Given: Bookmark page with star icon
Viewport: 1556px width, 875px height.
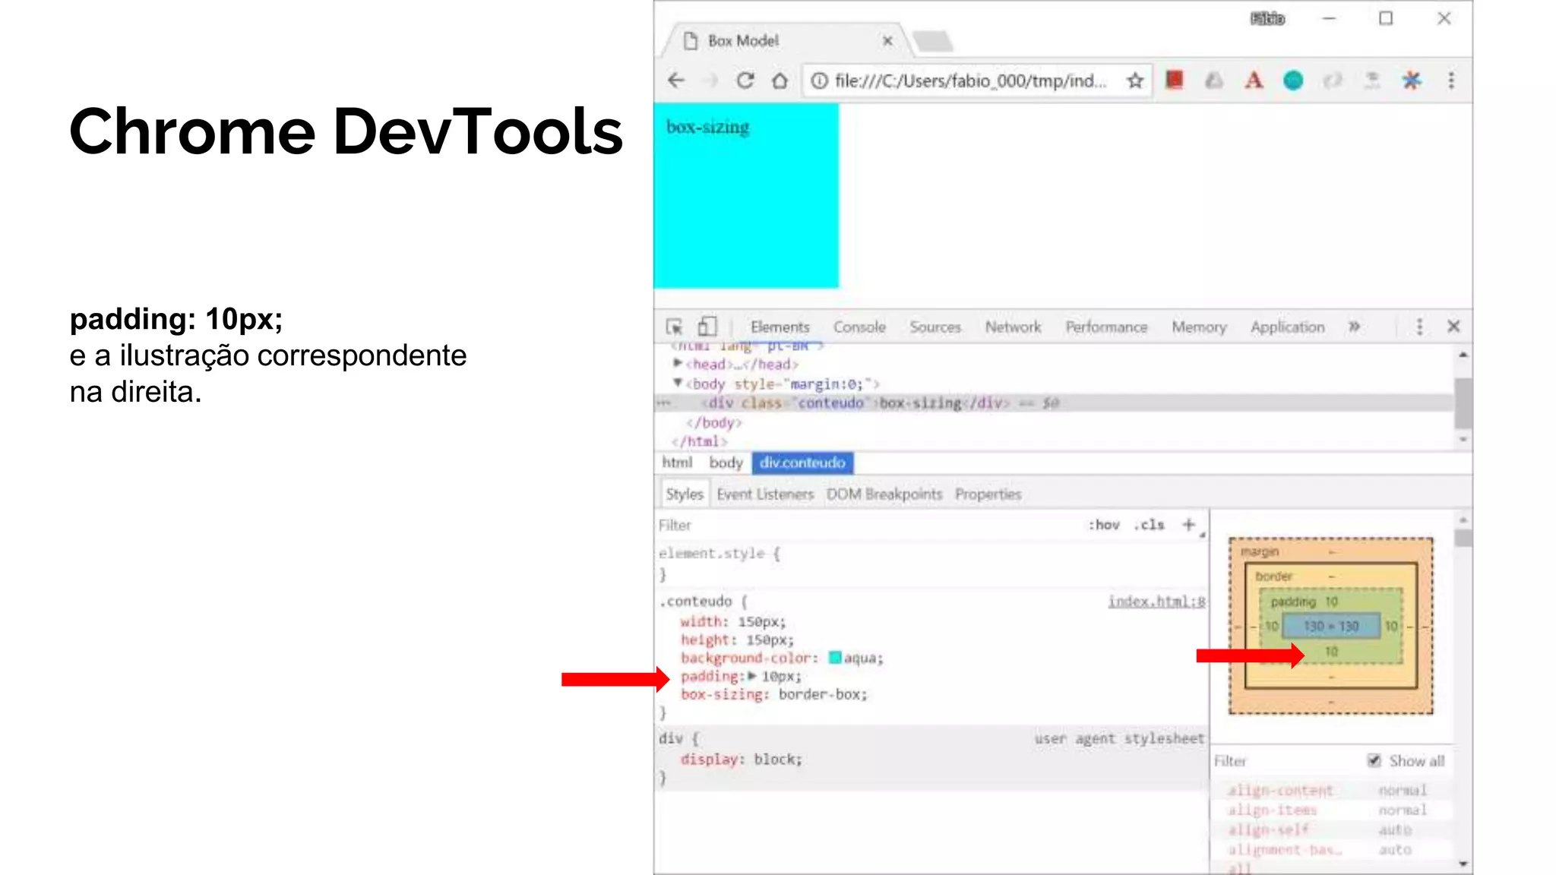Looking at the screenshot, I should 1135,81.
